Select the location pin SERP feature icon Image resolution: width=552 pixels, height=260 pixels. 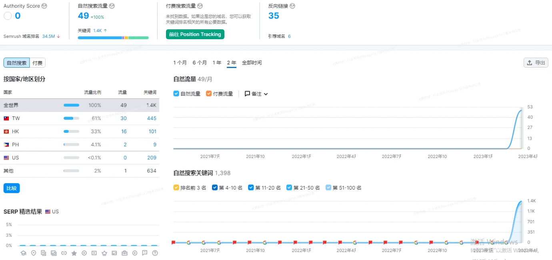pos(34,253)
